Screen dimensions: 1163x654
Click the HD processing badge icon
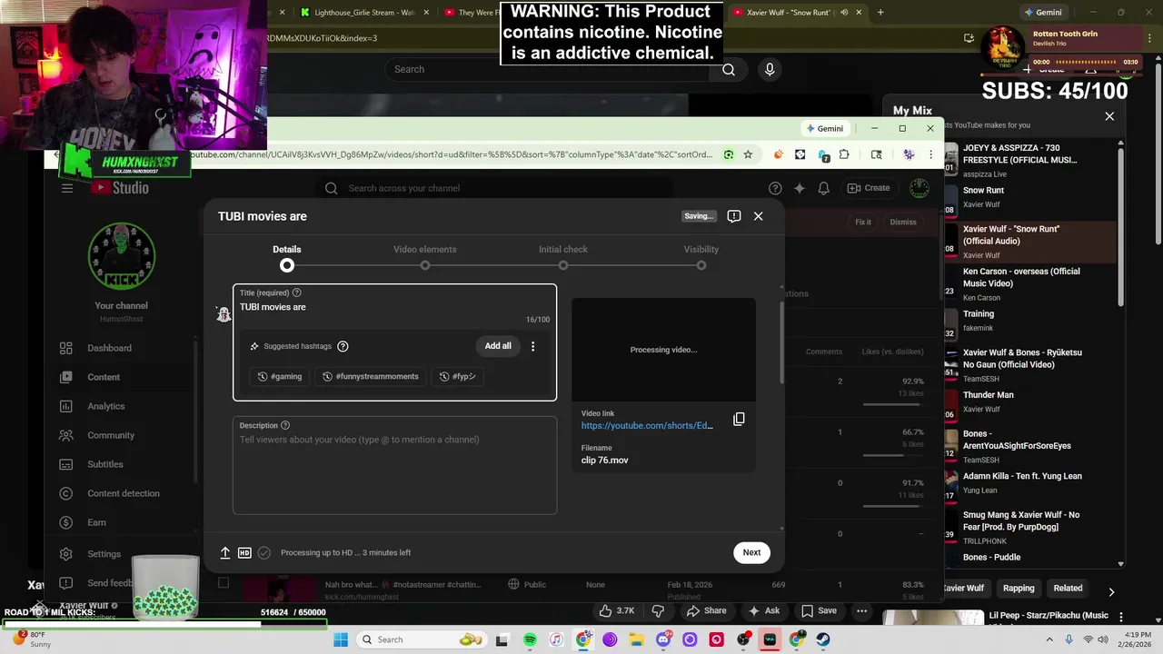244,552
